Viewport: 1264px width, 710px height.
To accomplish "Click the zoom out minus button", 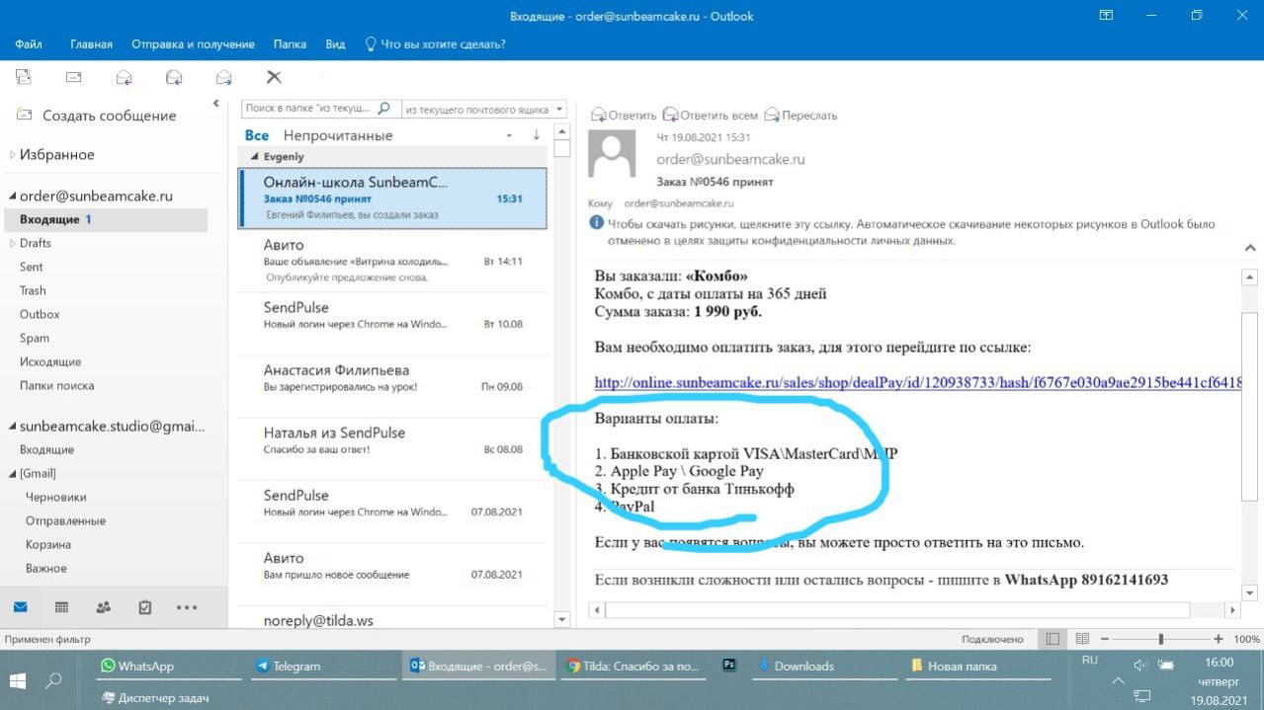I will point(1105,639).
